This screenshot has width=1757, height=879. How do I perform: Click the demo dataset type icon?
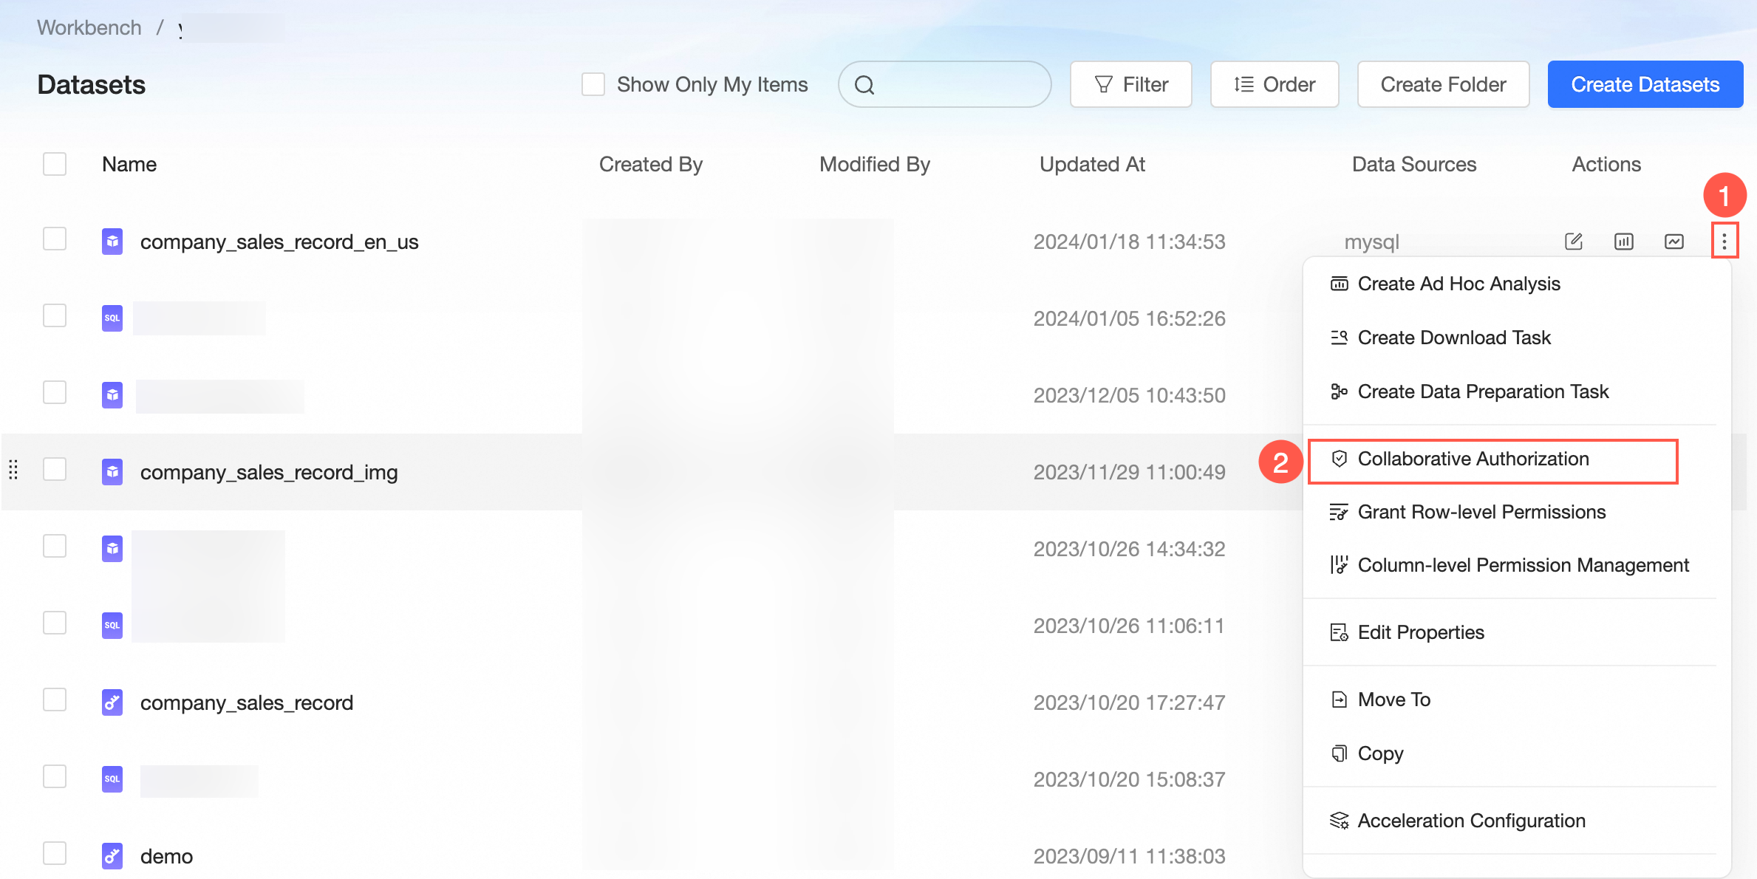tap(112, 855)
